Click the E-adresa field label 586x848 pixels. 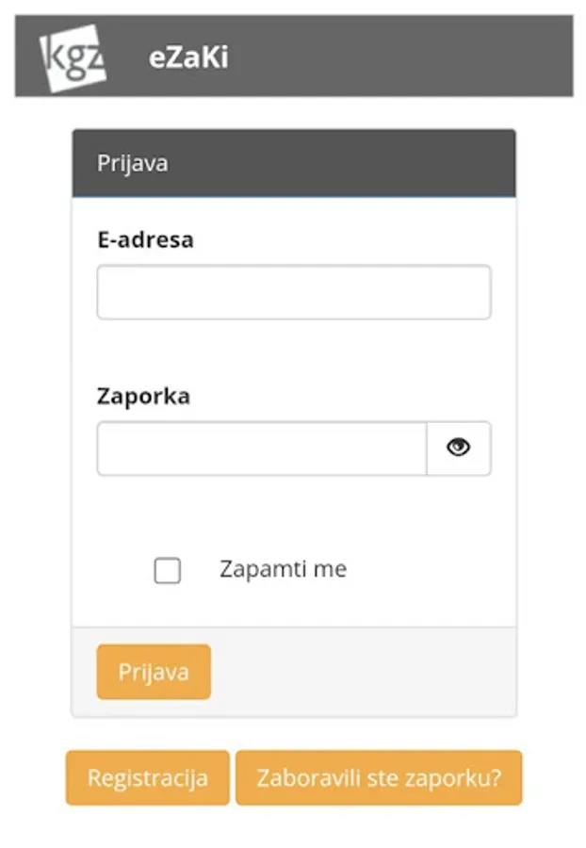coord(145,239)
